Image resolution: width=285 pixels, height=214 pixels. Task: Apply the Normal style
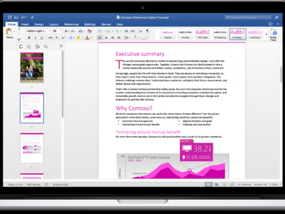pos(185,34)
